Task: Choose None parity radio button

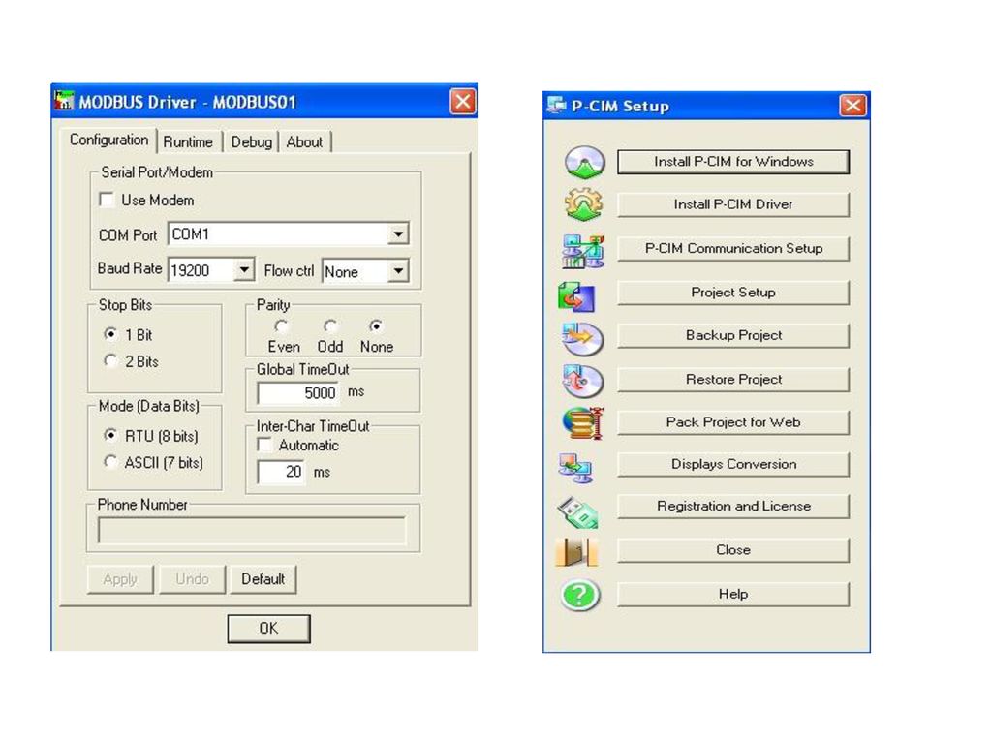Action: point(376,326)
